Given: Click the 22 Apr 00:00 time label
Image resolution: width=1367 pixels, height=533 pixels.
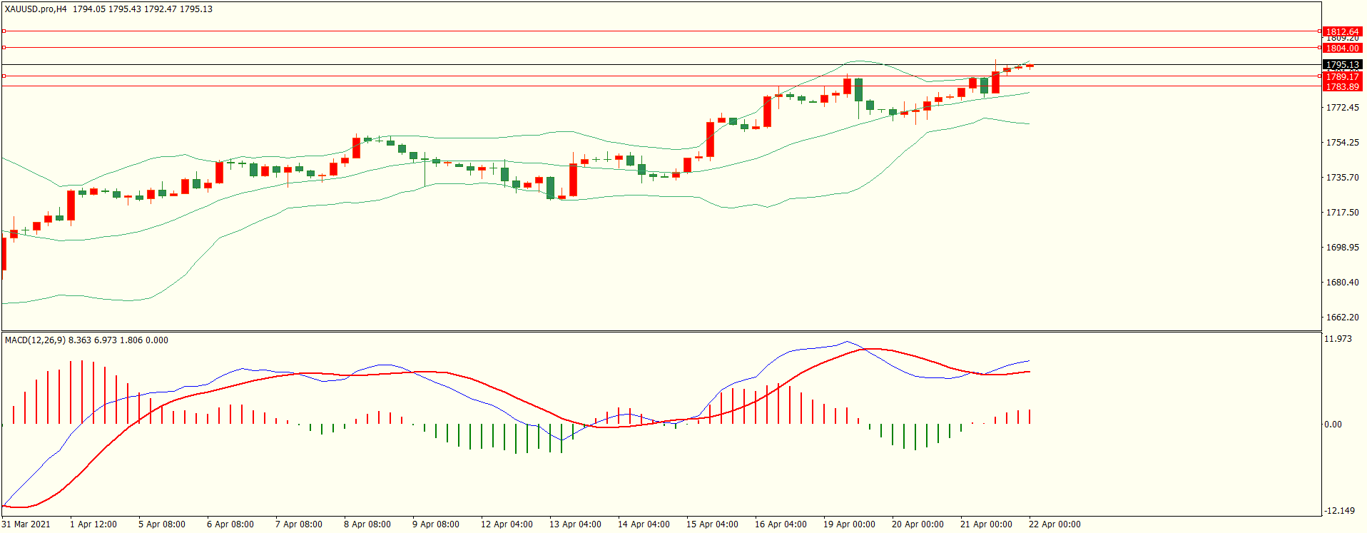Looking at the screenshot, I should point(1055,524).
